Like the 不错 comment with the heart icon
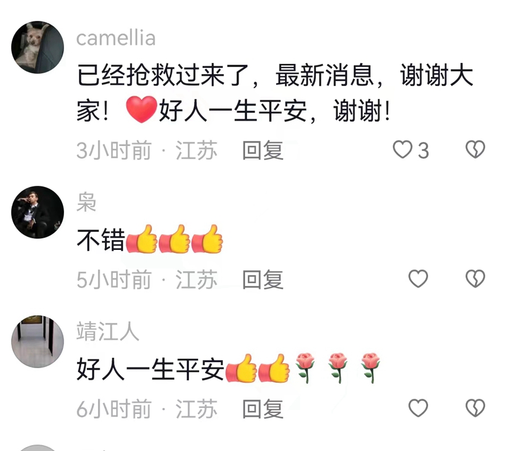The image size is (511, 451). 418,279
